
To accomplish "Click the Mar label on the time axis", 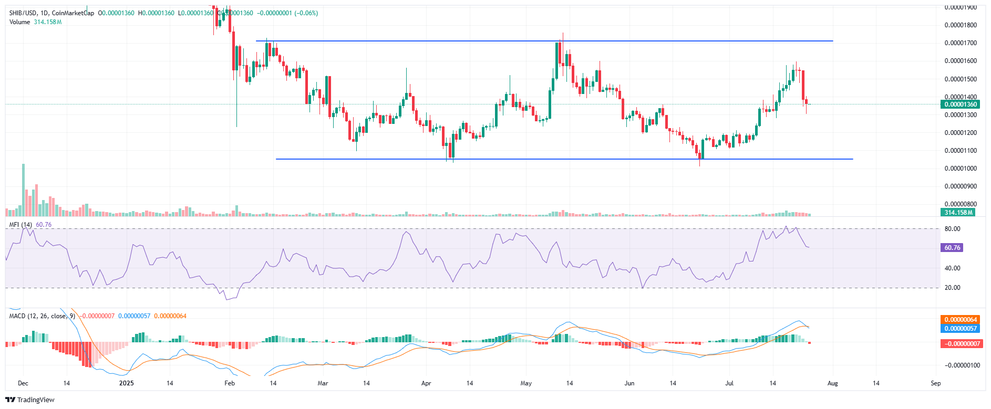I will (323, 383).
